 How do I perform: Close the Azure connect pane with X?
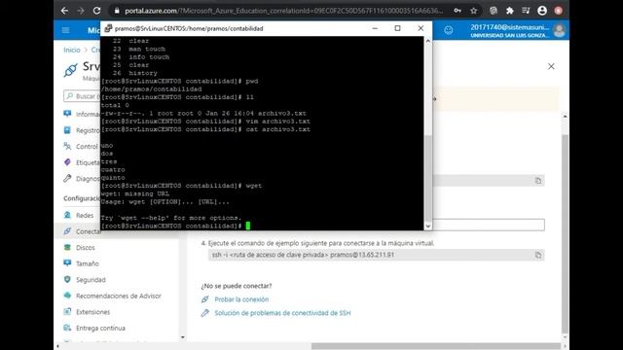pyautogui.click(x=551, y=66)
